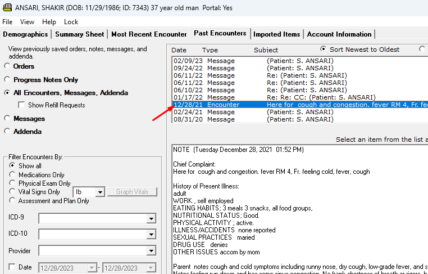The image size is (428, 274).
Task: Choose the Sort Newest to Oldest option
Action: [x=323, y=50]
